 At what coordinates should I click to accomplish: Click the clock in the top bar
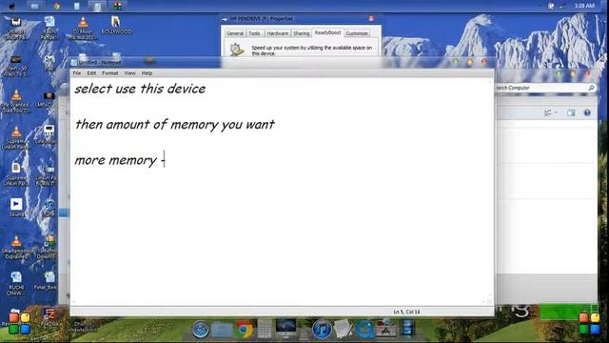584,6
